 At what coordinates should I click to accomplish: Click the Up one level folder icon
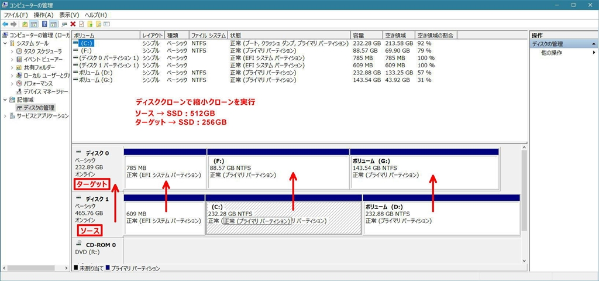point(25,24)
